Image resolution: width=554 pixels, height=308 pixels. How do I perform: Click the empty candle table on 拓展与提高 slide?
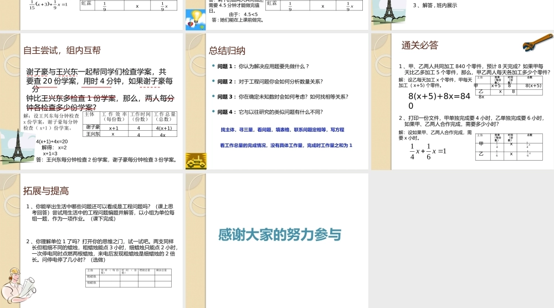coord(129,278)
